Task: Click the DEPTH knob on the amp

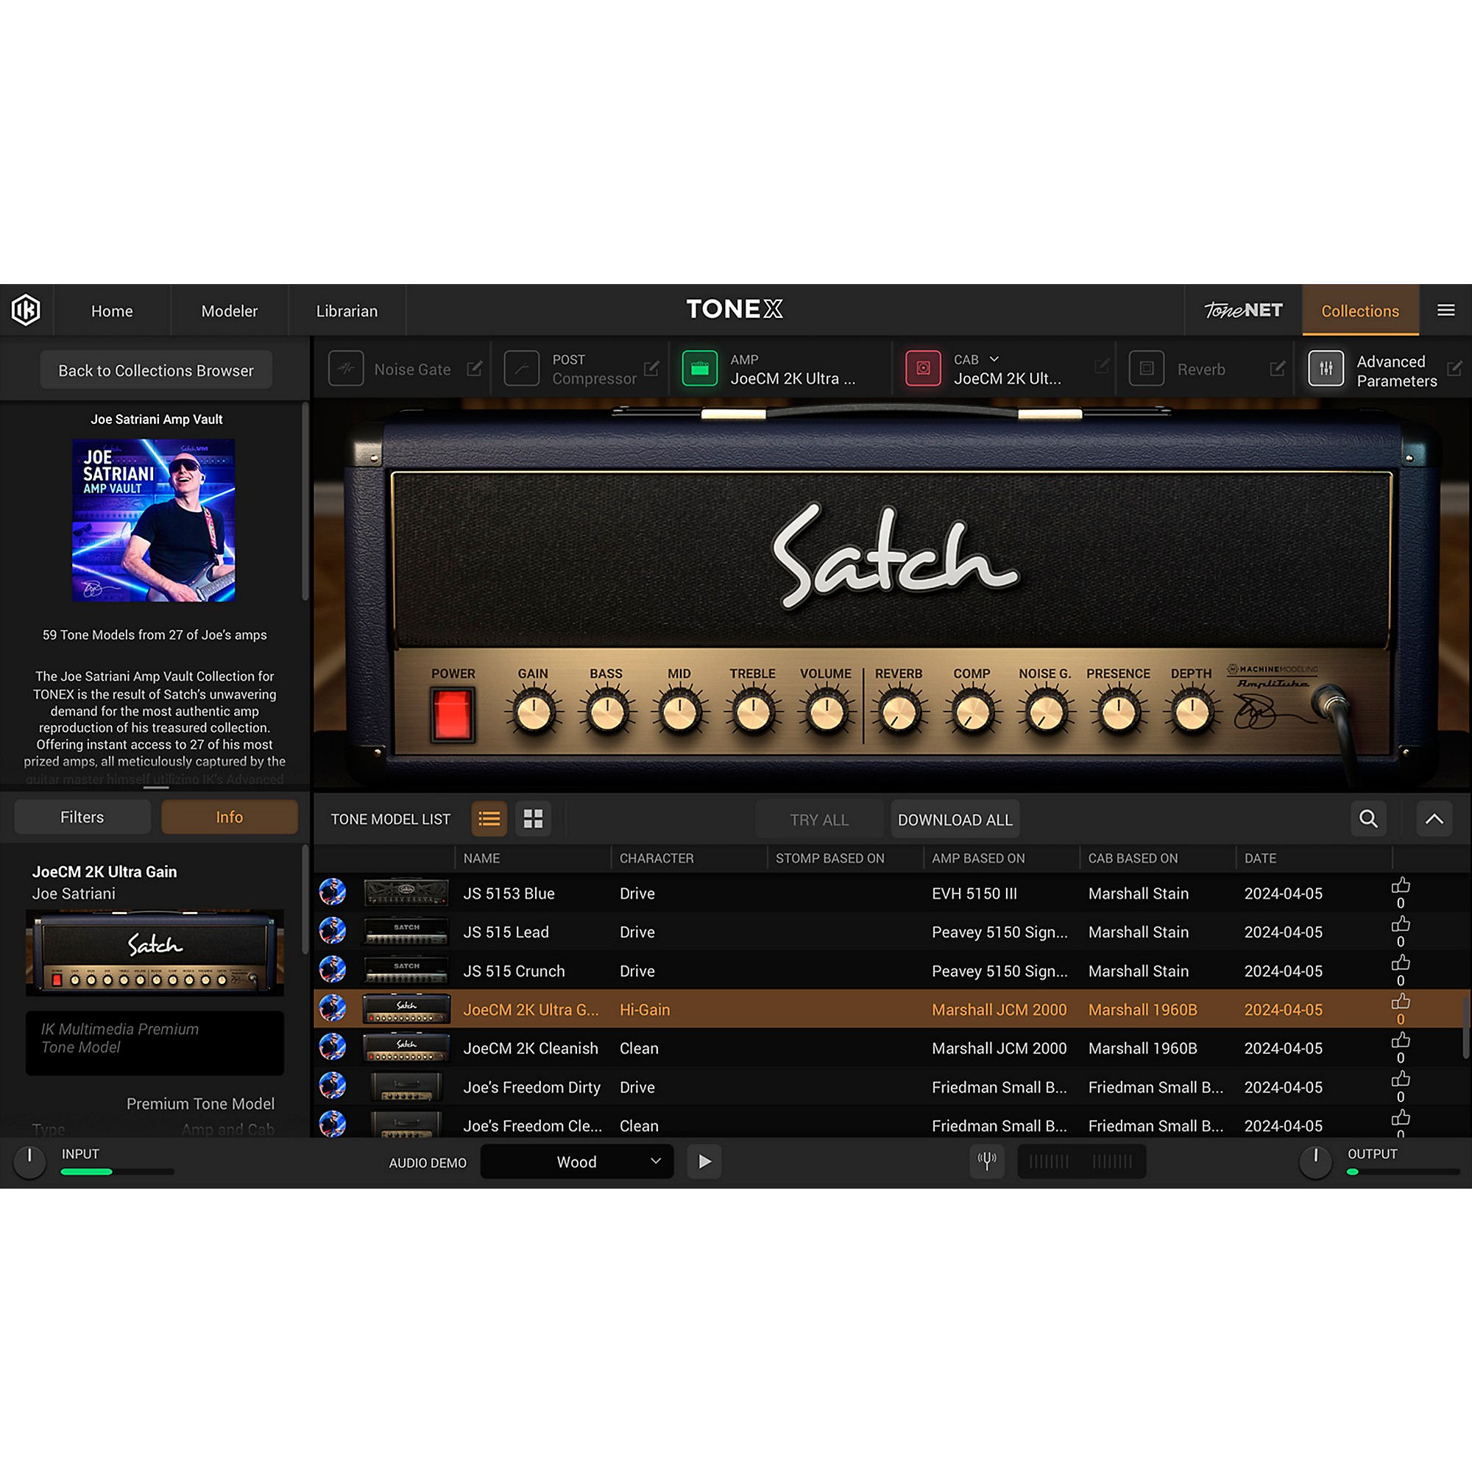Action: pyautogui.click(x=1192, y=713)
